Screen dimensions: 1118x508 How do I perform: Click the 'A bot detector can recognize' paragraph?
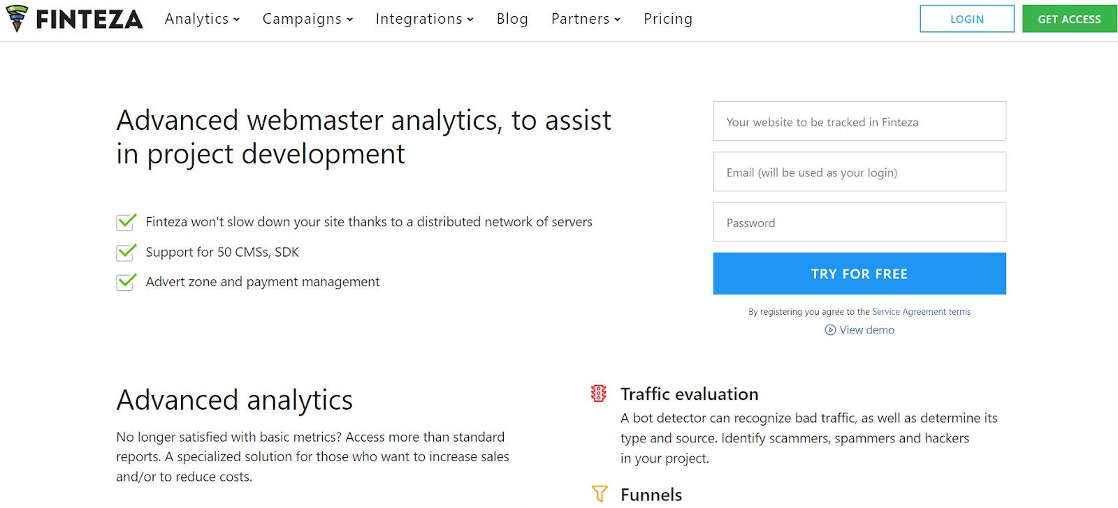coord(809,438)
